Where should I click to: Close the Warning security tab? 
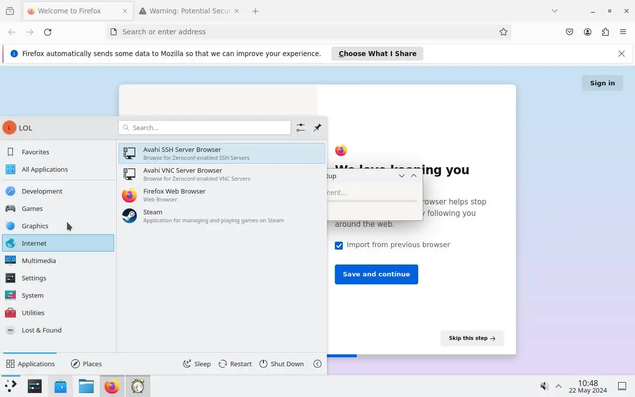point(236,11)
